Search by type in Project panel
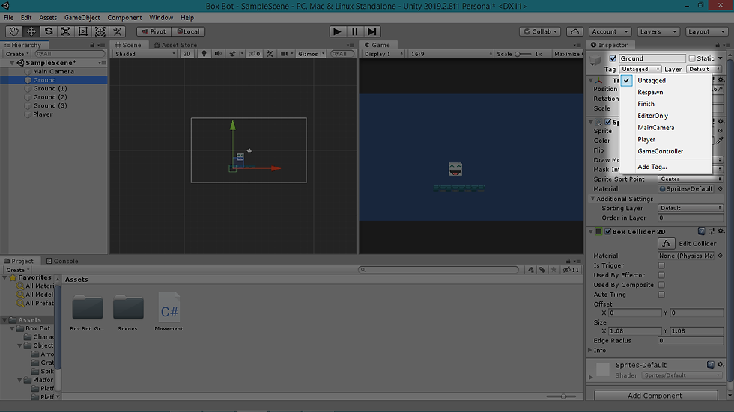734x412 pixels. point(531,269)
